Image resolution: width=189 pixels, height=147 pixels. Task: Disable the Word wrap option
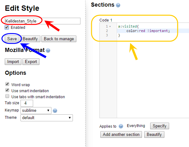(7, 84)
